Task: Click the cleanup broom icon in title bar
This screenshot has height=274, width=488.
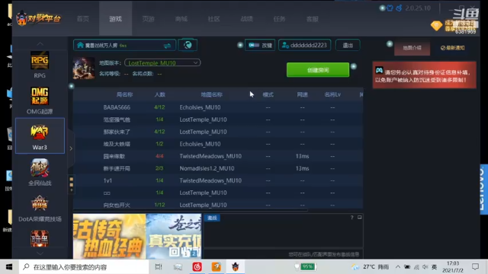Action: pyautogui.click(x=399, y=8)
